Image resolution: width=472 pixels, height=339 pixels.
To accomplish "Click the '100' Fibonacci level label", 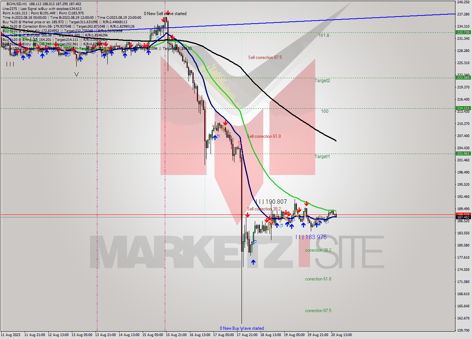I will point(324,111).
